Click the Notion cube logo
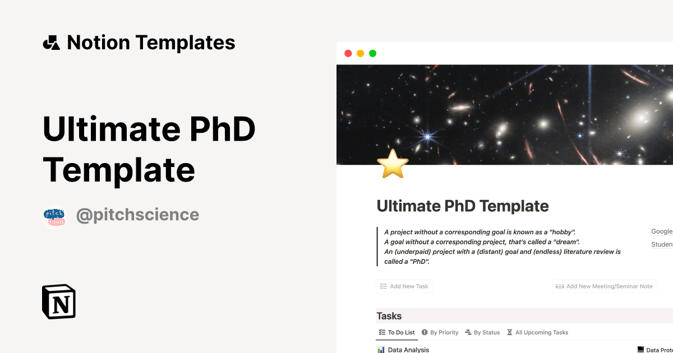 tap(59, 301)
